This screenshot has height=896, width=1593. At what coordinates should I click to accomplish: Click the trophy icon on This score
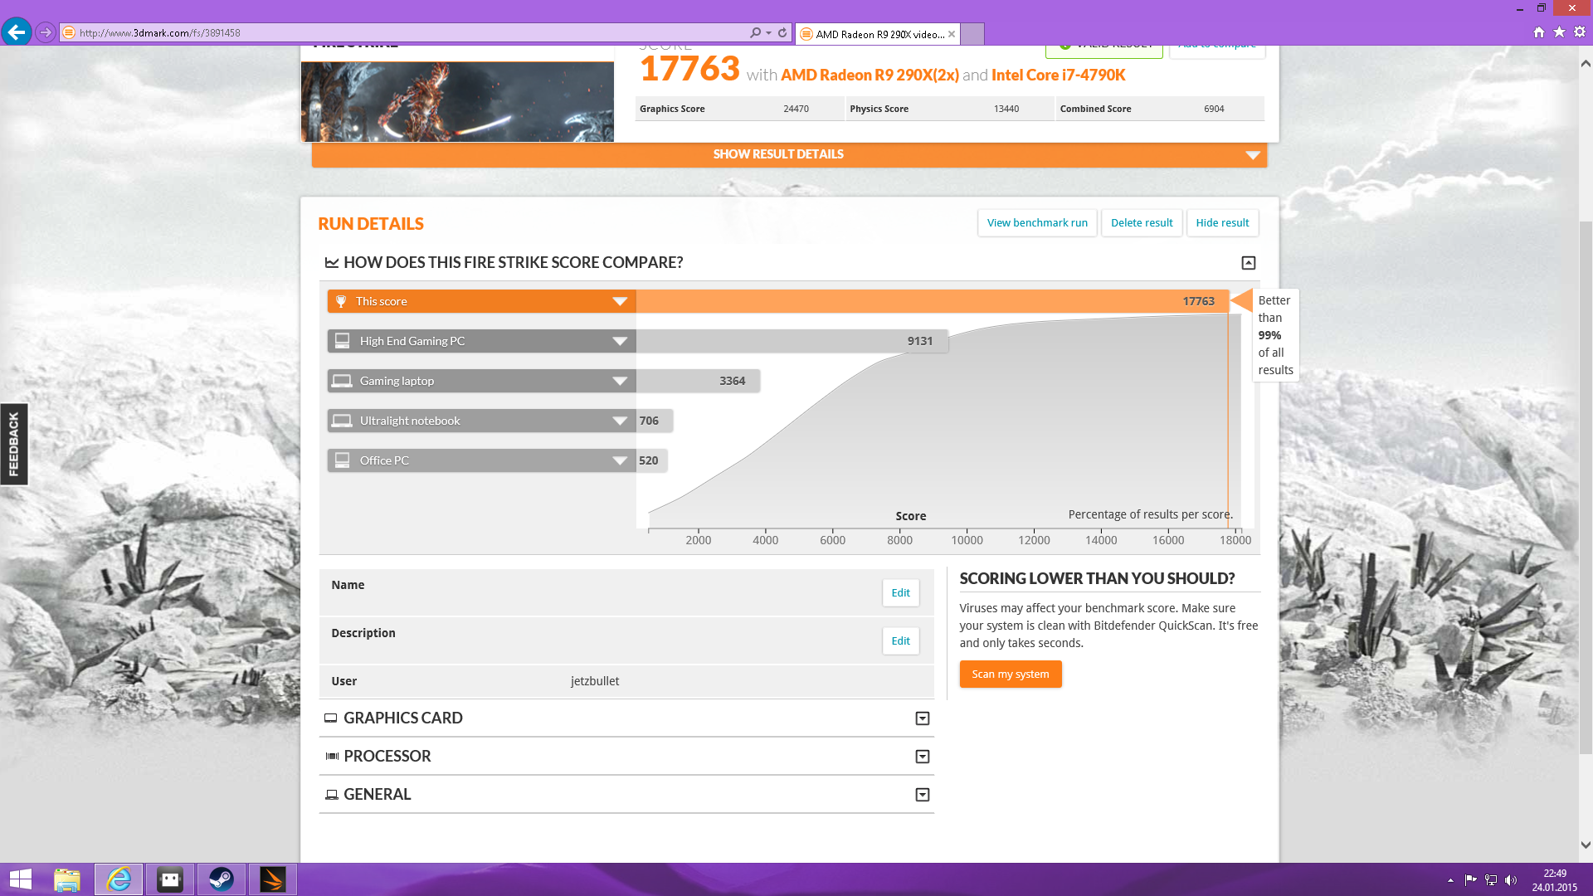coord(341,301)
